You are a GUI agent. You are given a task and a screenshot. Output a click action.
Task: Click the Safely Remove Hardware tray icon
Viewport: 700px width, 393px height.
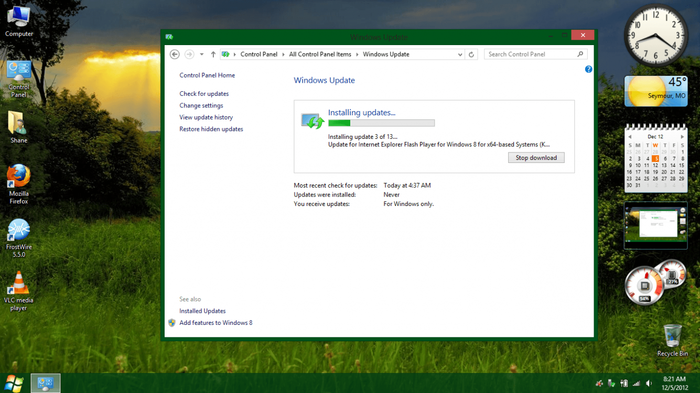[x=611, y=384]
